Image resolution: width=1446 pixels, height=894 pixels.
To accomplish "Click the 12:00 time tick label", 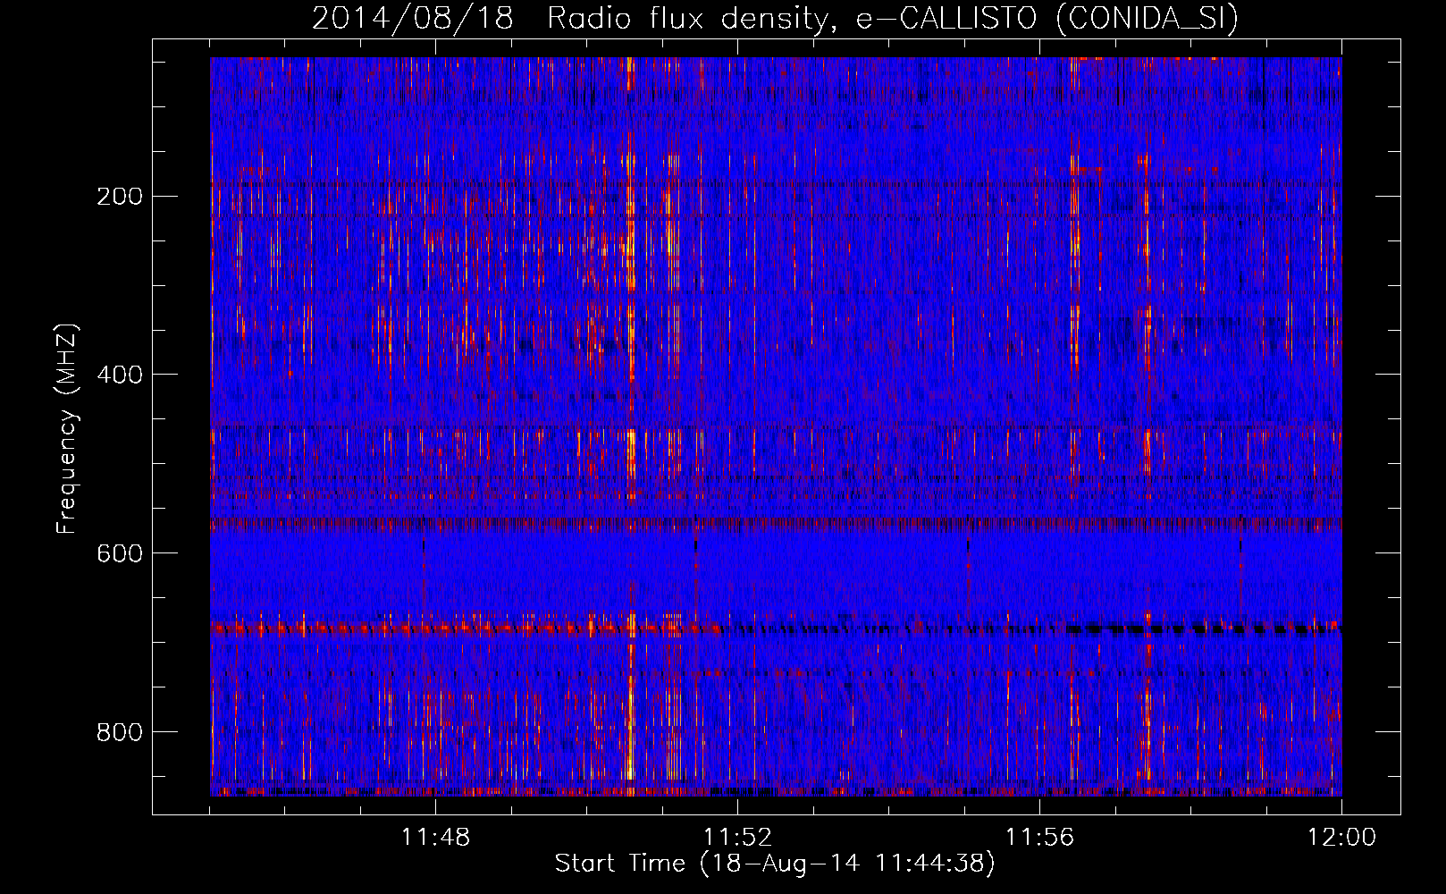I will [1341, 838].
